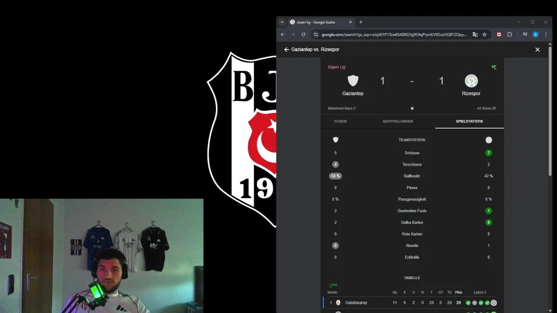Viewport: 557px width, 313px height.
Task: Click the Süper Lig league link
Action: (336, 67)
